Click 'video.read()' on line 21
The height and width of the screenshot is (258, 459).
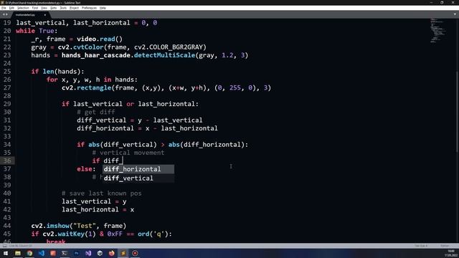(100, 39)
